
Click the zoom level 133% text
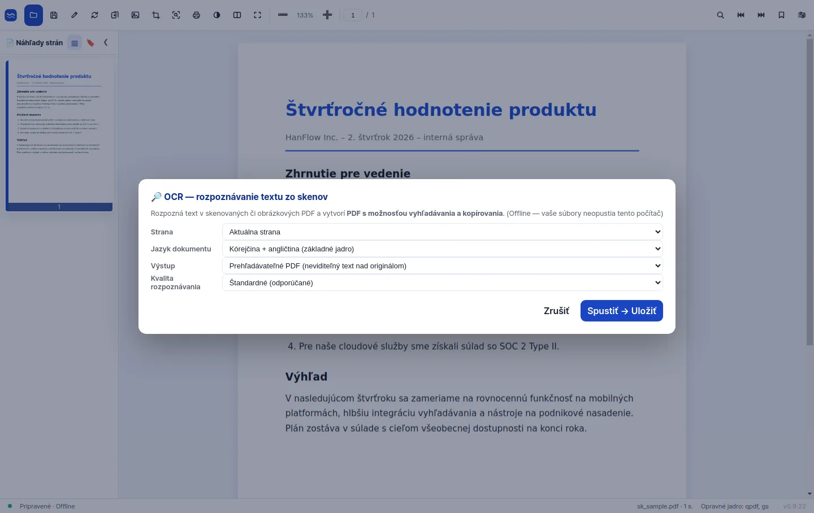(x=305, y=15)
